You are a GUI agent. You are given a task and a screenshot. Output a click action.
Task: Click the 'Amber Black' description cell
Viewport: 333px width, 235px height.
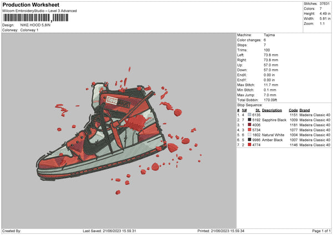(x=273, y=140)
